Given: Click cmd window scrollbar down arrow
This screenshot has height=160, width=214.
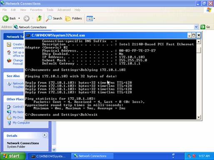Looking at the screenshot, I should pos(199,117).
